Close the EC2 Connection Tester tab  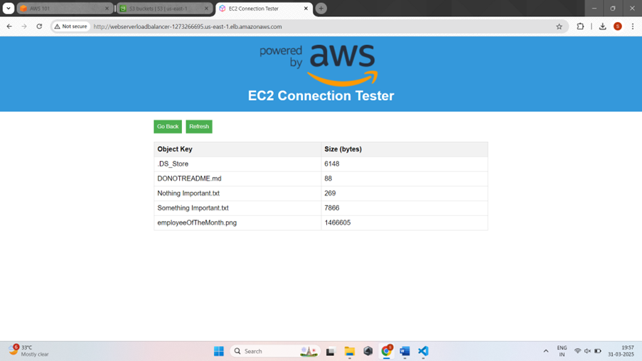pyautogui.click(x=306, y=9)
